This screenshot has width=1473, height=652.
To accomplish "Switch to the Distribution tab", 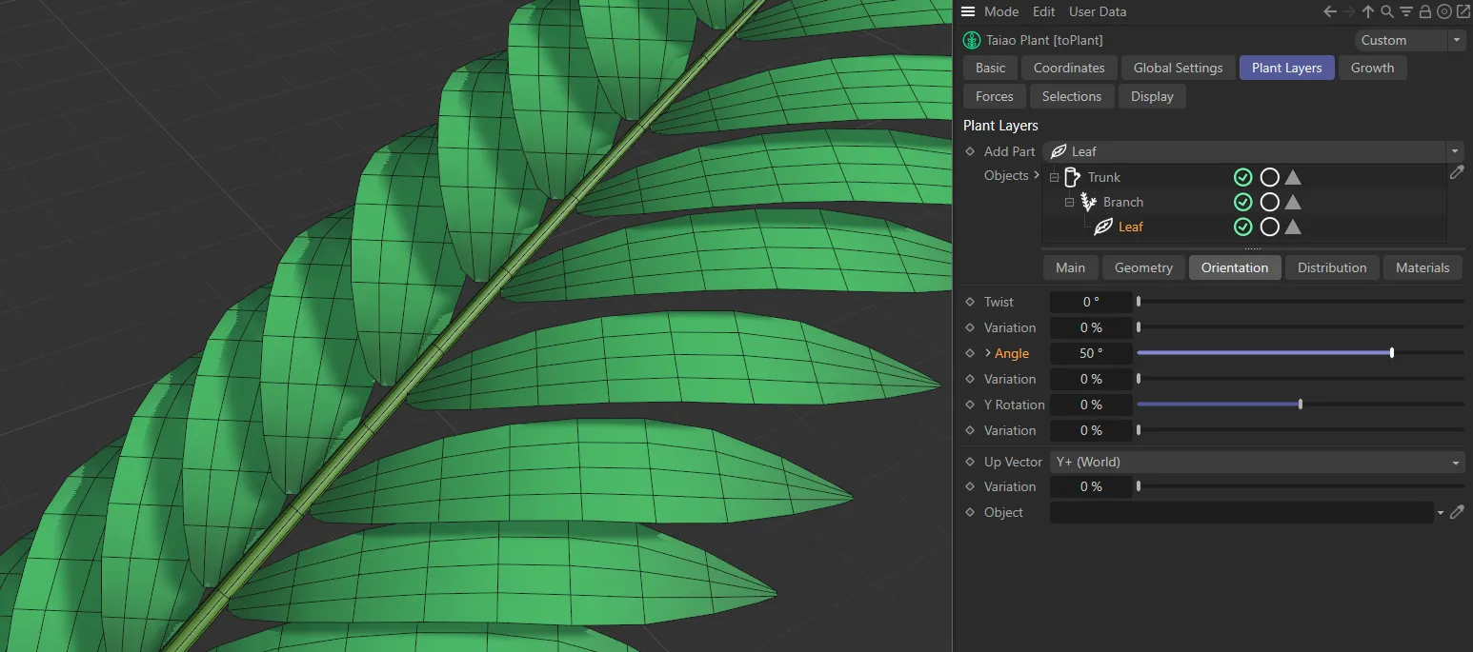I will pos(1332,267).
